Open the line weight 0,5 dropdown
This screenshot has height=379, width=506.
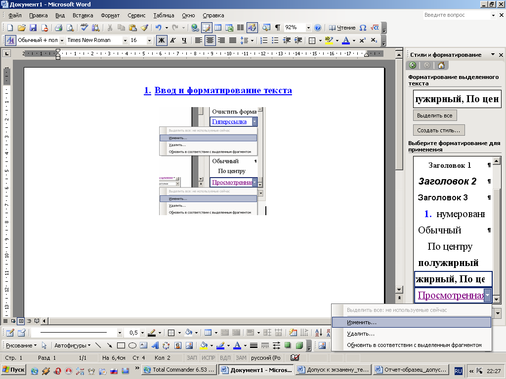pos(142,333)
